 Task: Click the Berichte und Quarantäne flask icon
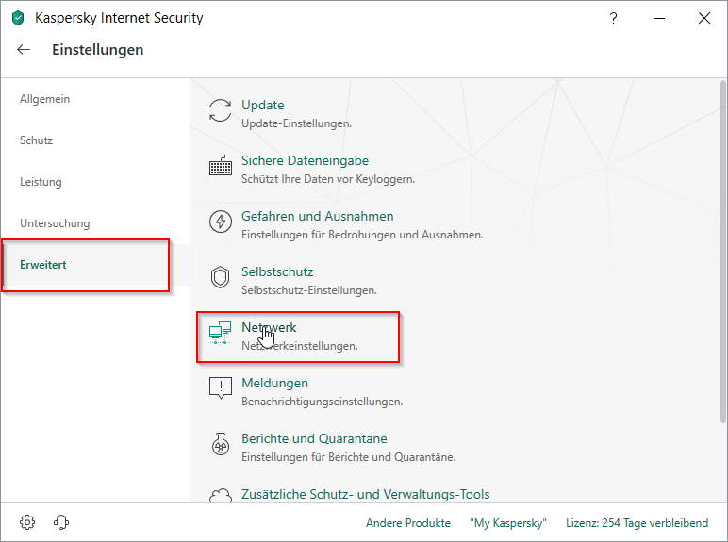coord(220,445)
